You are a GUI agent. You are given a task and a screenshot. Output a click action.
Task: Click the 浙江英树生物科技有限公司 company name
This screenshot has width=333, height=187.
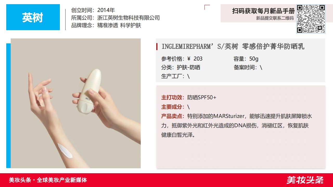[129, 18]
